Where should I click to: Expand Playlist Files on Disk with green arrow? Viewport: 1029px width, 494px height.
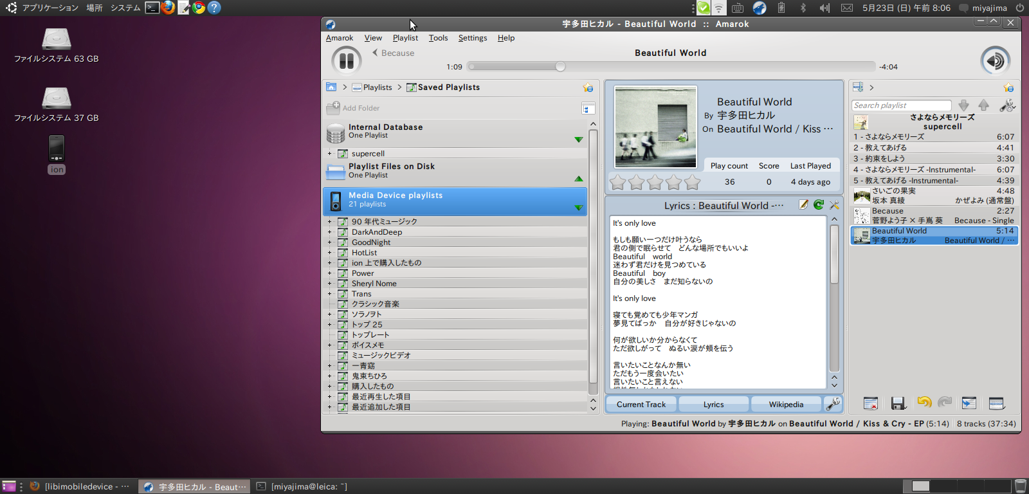coord(579,179)
